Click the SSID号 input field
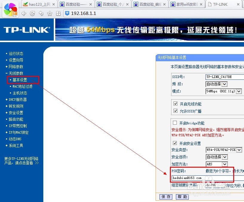 pos(225,77)
